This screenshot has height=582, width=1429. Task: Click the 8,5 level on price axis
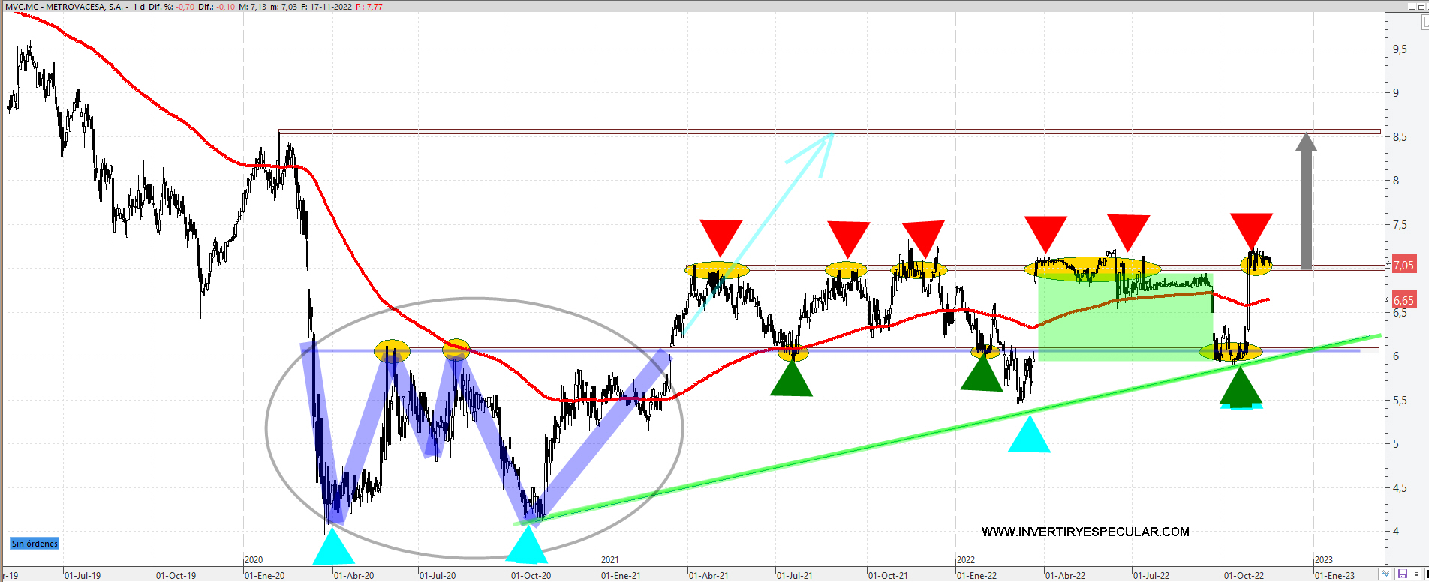click(1400, 137)
